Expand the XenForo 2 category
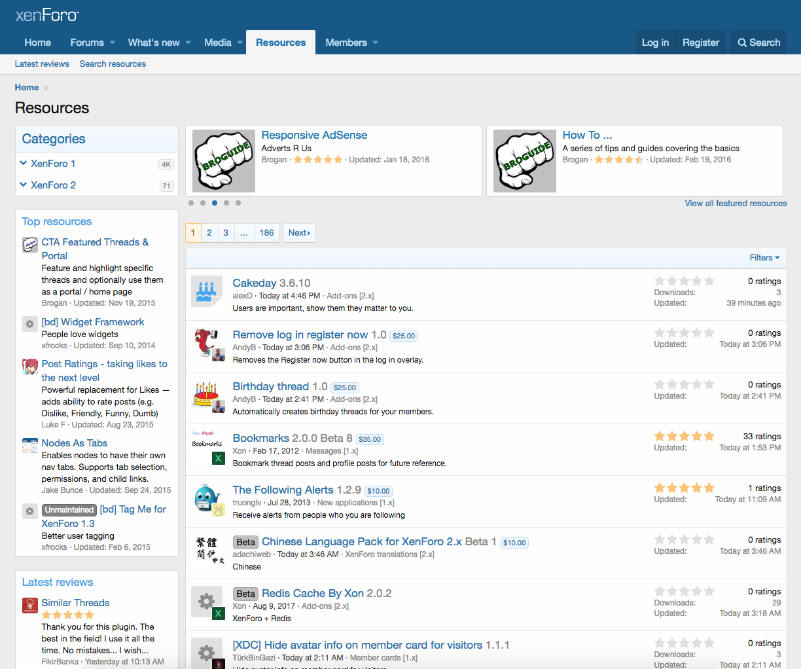 click(x=24, y=185)
